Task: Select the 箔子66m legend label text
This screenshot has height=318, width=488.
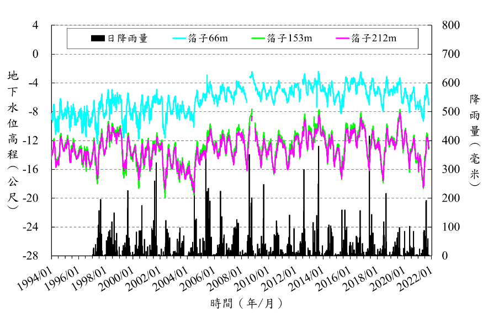Action: [x=208, y=39]
